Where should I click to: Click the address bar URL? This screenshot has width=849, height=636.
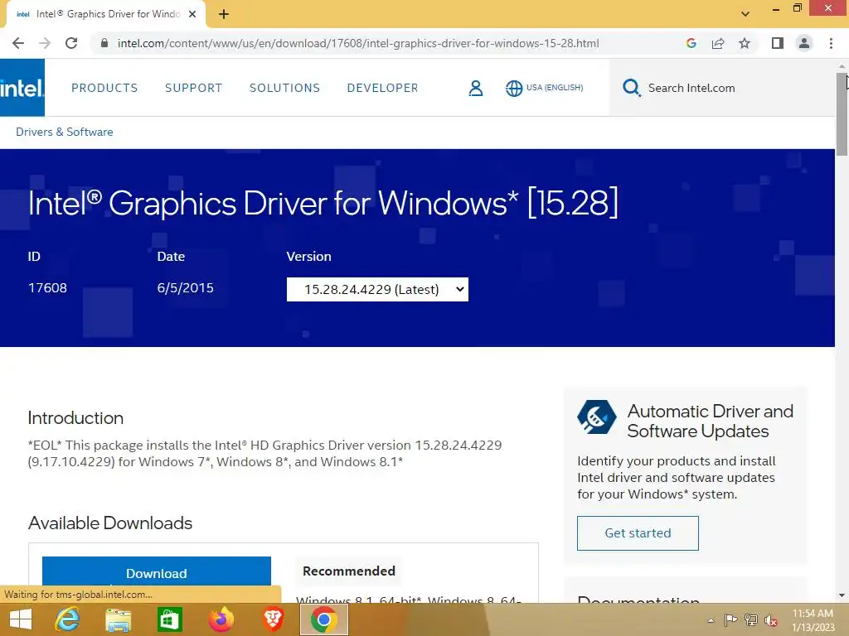tap(358, 43)
